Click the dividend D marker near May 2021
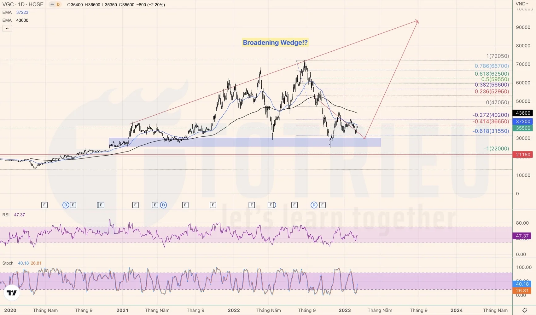 [x=163, y=205]
